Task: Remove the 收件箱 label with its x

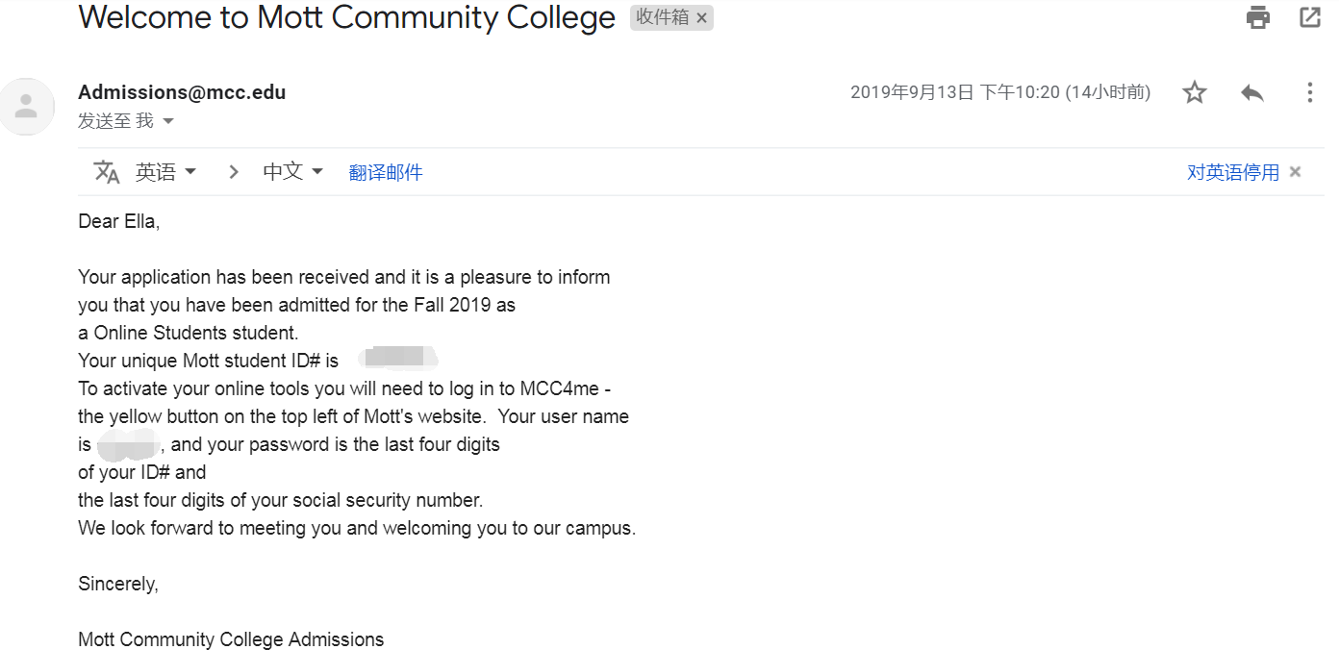Action: coord(702,18)
